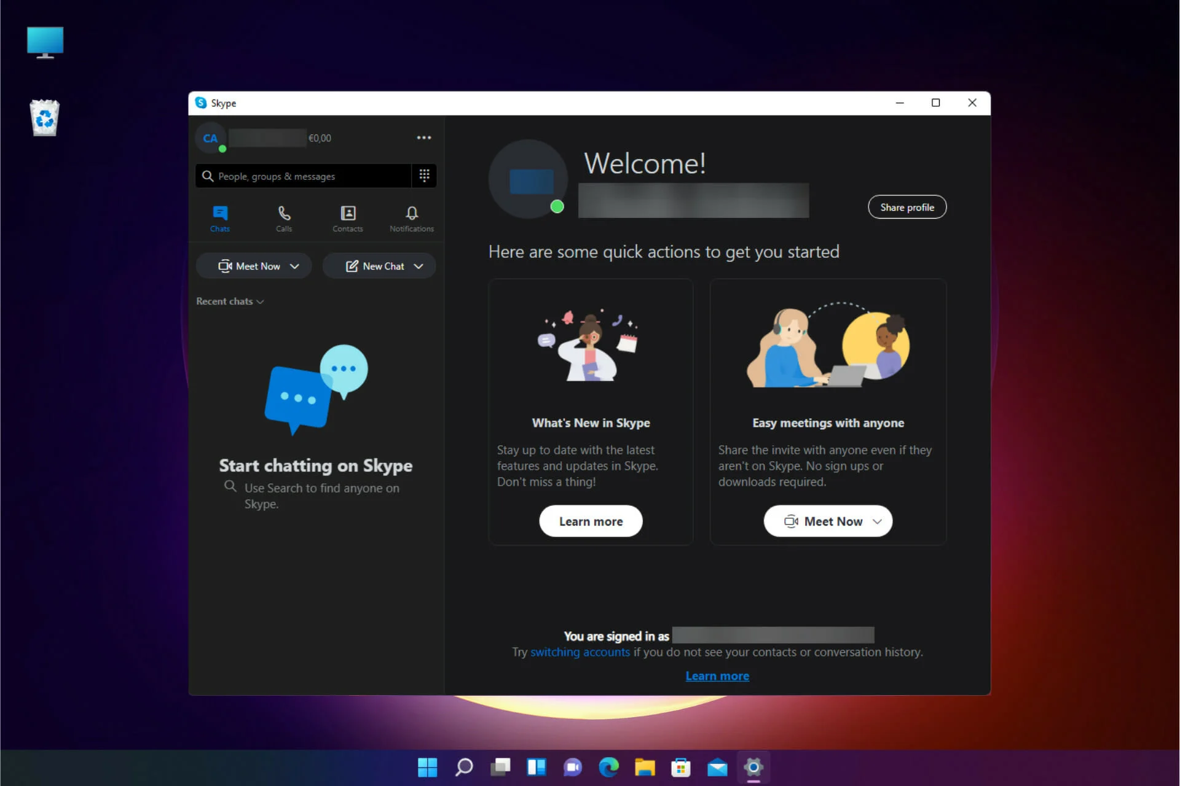
Task: Expand the Meet Now chevron in meetings card
Action: pos(878,521)
